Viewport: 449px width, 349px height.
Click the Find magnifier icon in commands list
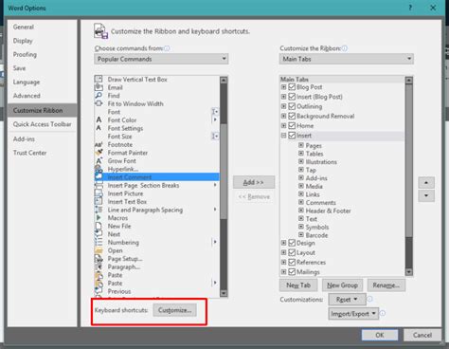[99, 96]
